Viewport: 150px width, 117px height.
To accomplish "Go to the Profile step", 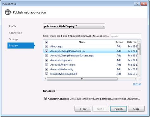I will pos(13,26).
